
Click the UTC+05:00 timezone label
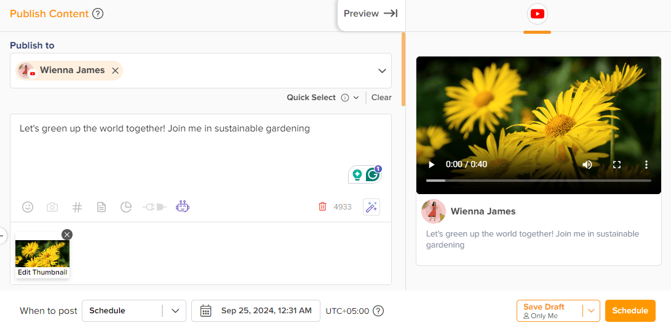pyautogui.click(x=347, y=311)
